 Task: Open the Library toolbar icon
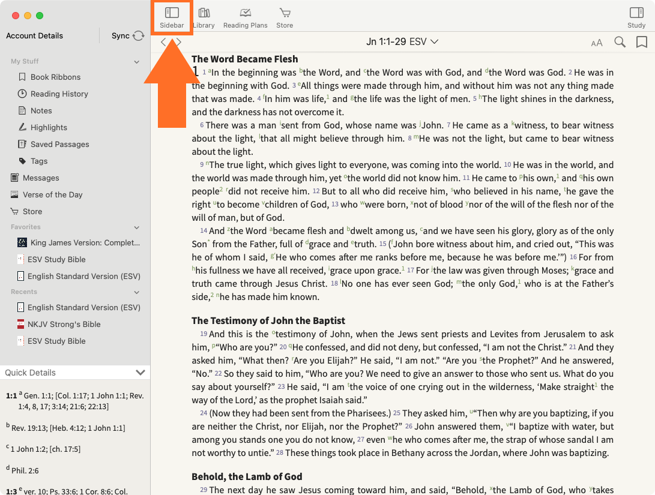(x=204, y=18)
